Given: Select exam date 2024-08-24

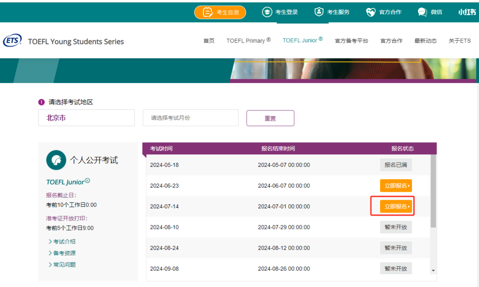Looking at the screenshot, I should click(x=165, y=248).
